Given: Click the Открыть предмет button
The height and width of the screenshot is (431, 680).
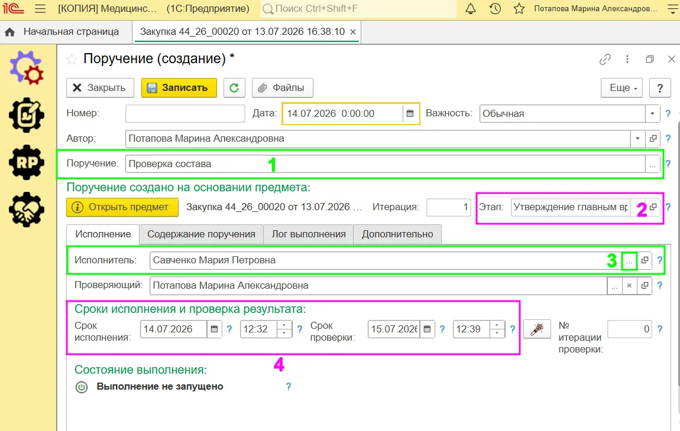Looking at the screenshot, I should tap(122, 207).
